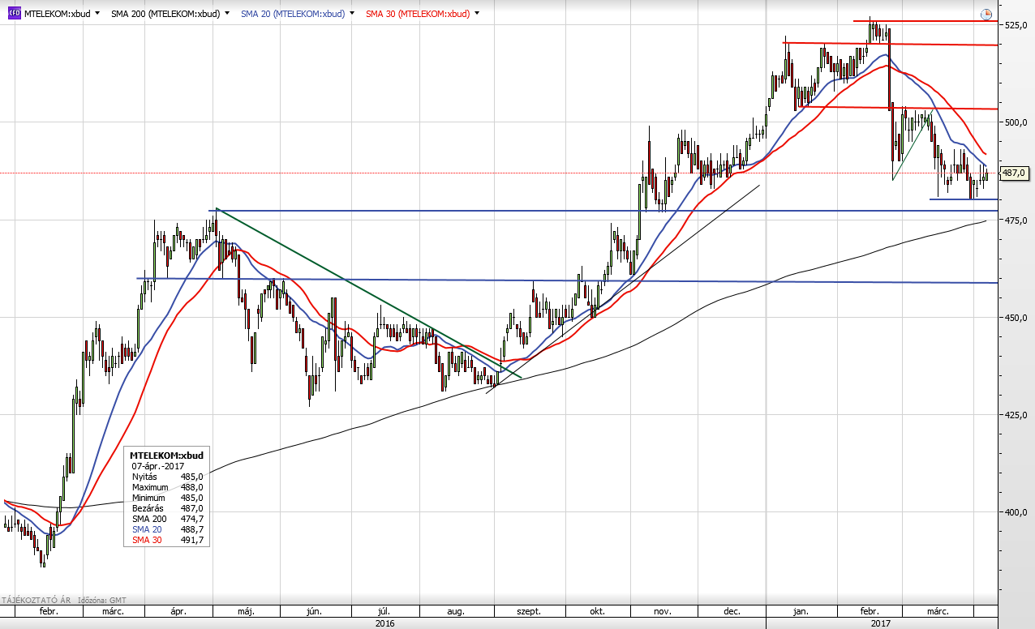Click the 425,0 price axis label

click(x=1016, y=414)
